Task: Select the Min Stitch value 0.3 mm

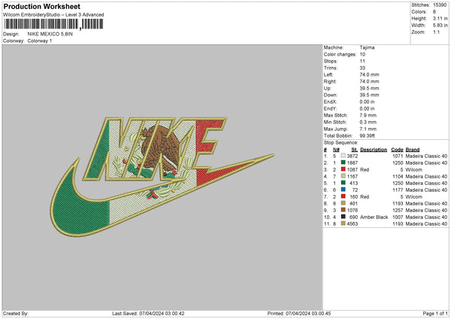Action: 368,122
